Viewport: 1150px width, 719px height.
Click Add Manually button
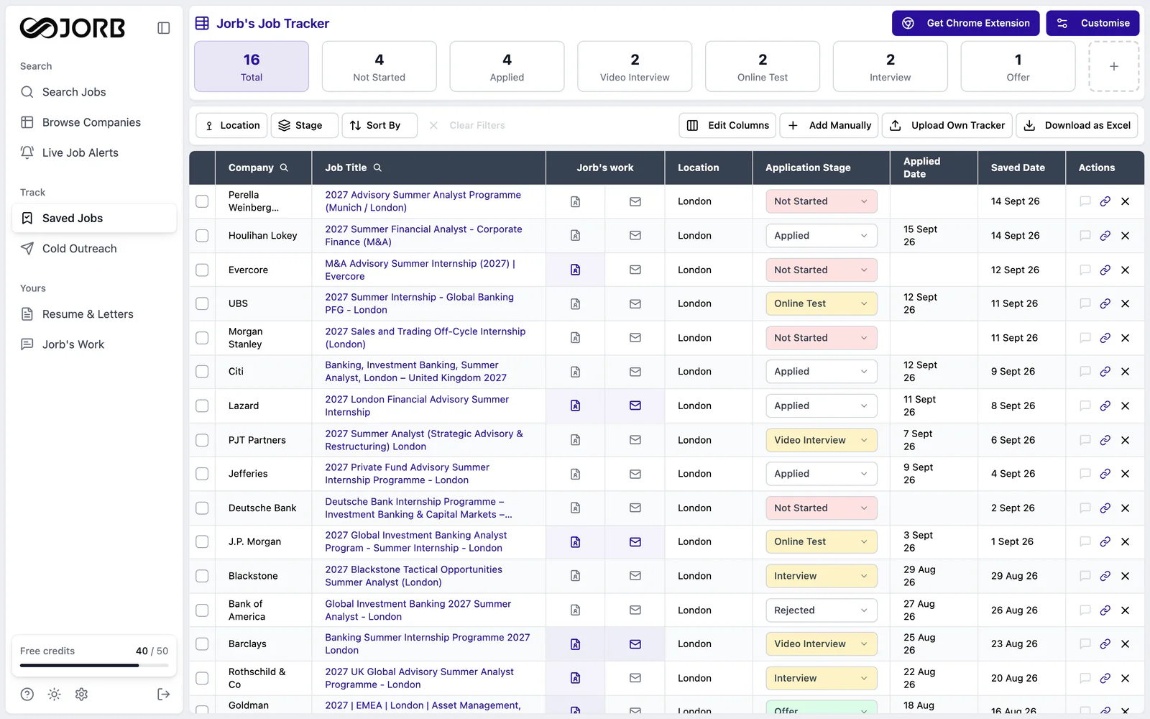pos(829,125)
